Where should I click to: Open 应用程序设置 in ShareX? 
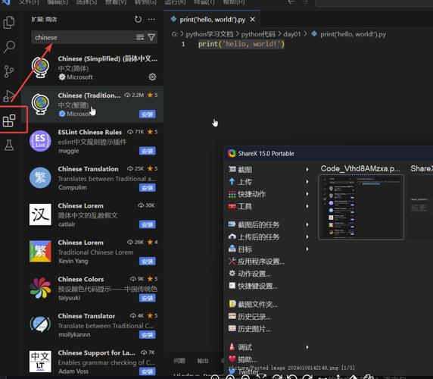coord(269,262)
